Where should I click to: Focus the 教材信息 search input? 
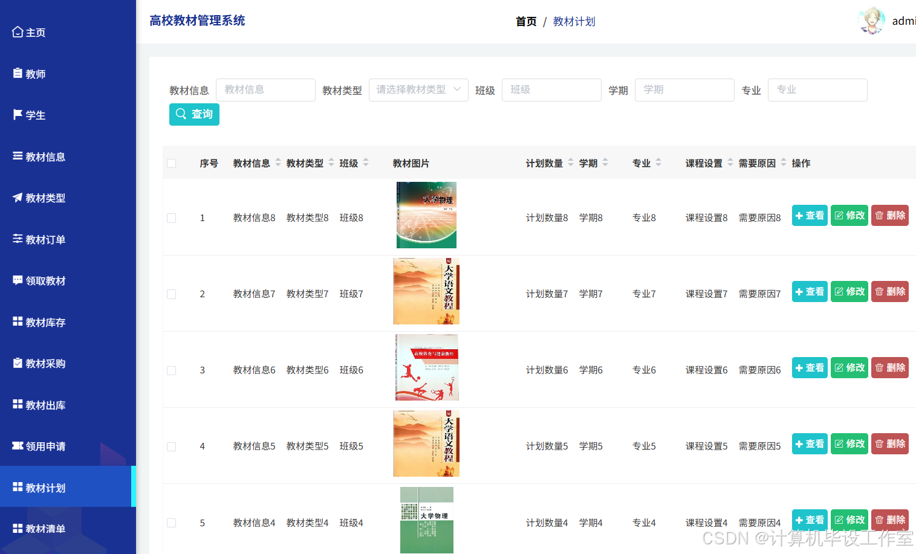[x=265, y=90]
